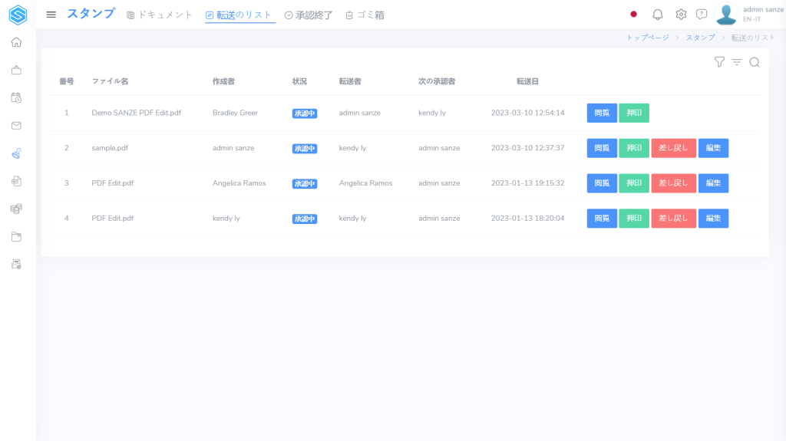Select the stamp sidebar icon
The width and height of the screenshot is (786, 441).
(17, 153)
